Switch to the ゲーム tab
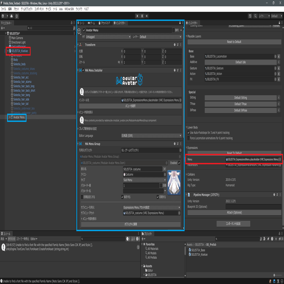Image resolution: width=284 pixels, height=284 pixels. [x=91, y=23]
